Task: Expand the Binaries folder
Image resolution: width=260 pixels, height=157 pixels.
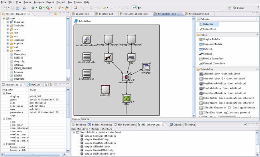Action: coord(8,22)
